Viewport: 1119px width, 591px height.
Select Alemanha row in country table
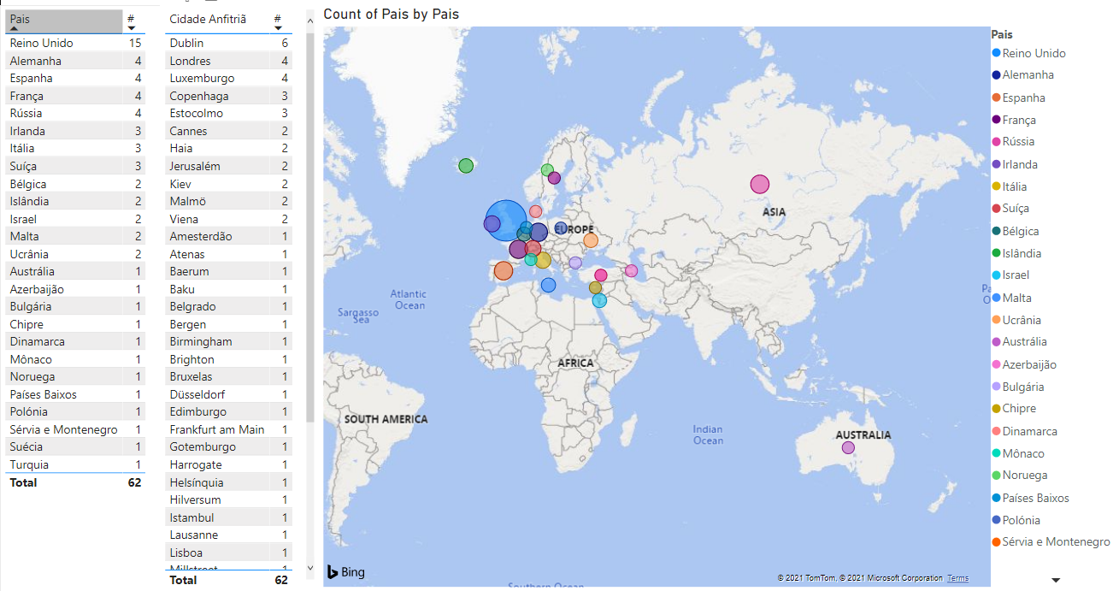pos(75,61)
